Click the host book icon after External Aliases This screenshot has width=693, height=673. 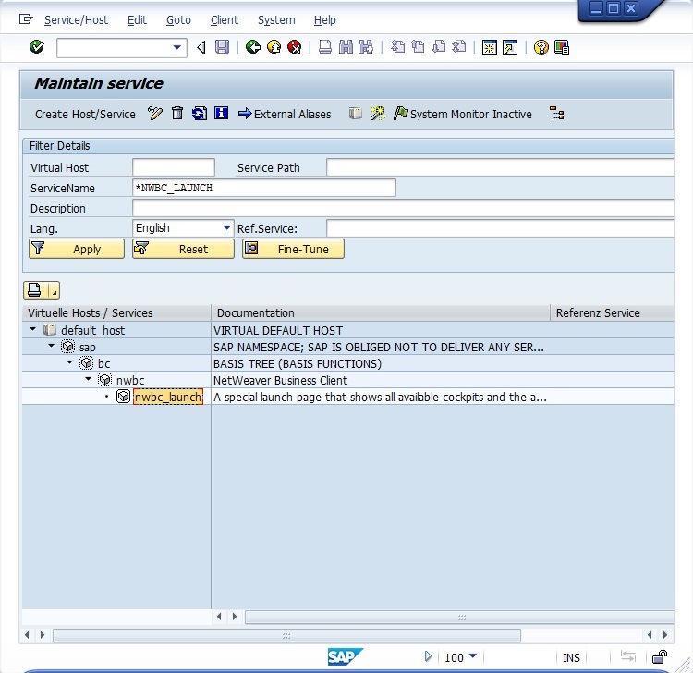pyautogui.click(x=356, y=114)
